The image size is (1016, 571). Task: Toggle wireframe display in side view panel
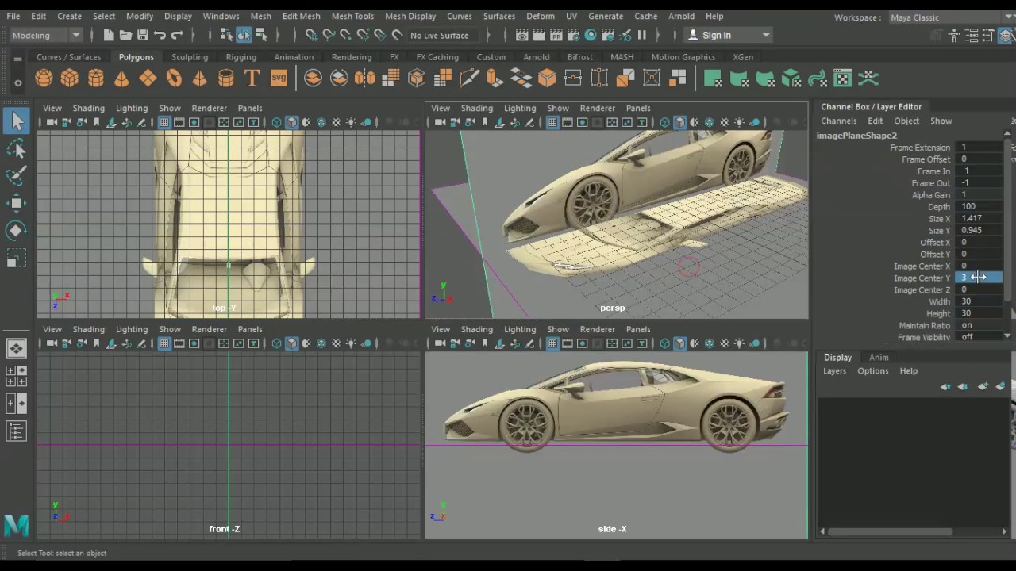665,343
